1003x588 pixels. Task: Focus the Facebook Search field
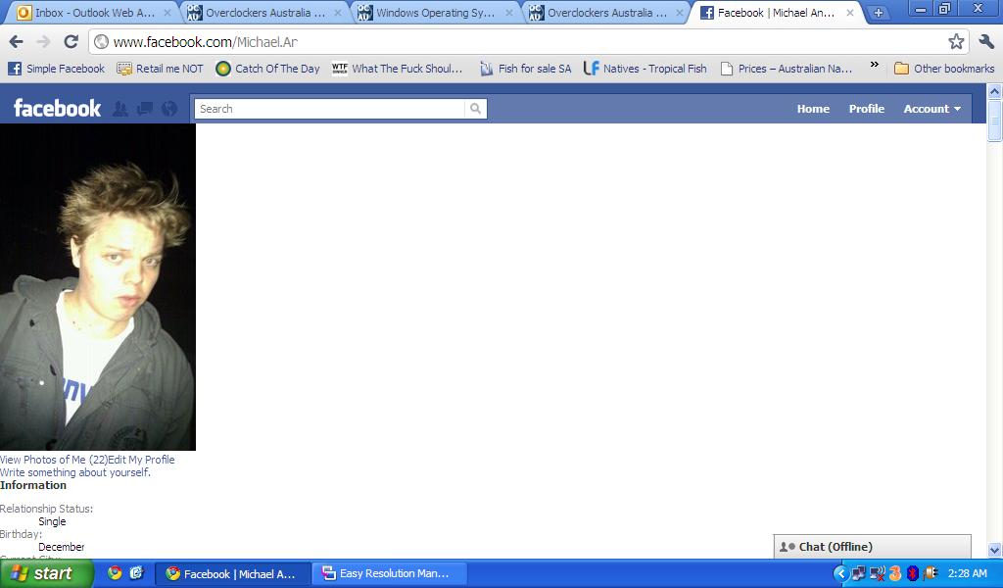329,109
